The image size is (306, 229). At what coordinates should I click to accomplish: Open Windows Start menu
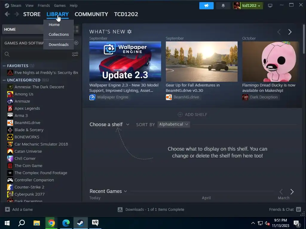tap(7, 223)
